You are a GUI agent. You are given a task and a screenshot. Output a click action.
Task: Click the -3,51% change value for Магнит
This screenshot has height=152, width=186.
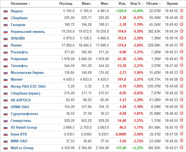tap(138, 79)
